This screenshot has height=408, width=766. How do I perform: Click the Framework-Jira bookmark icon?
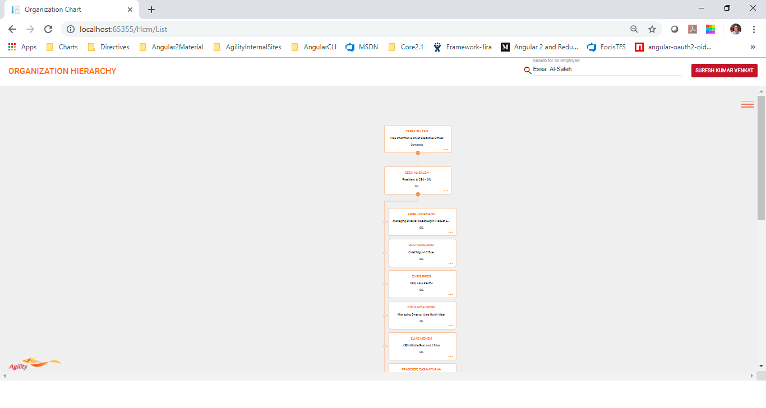[x=437, y=47]
